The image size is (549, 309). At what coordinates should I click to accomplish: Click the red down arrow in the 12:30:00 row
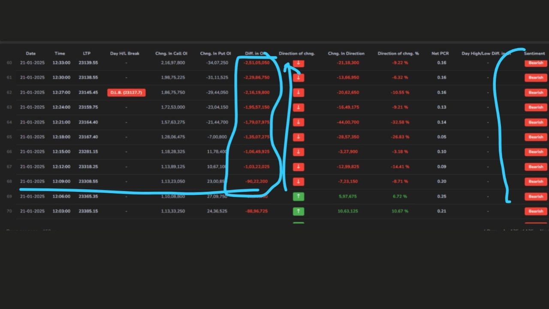tap(299, 78)
